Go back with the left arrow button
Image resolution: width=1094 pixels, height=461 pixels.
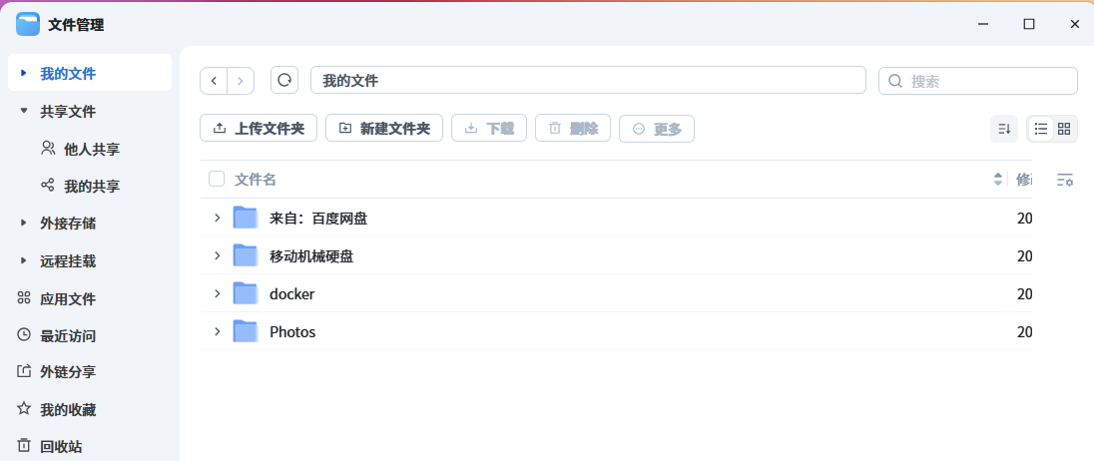(215, 81)
